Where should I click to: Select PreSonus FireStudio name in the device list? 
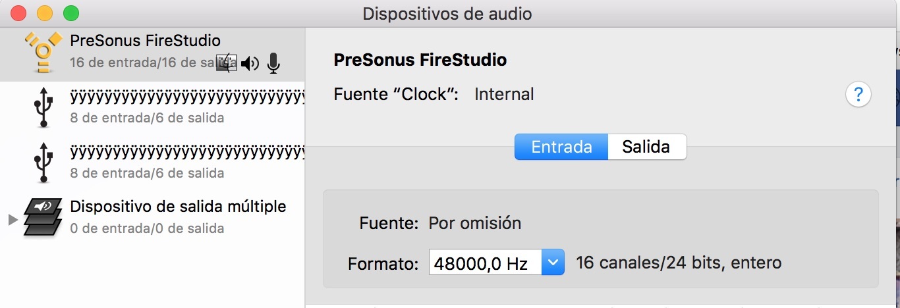(x=145, y=41)
